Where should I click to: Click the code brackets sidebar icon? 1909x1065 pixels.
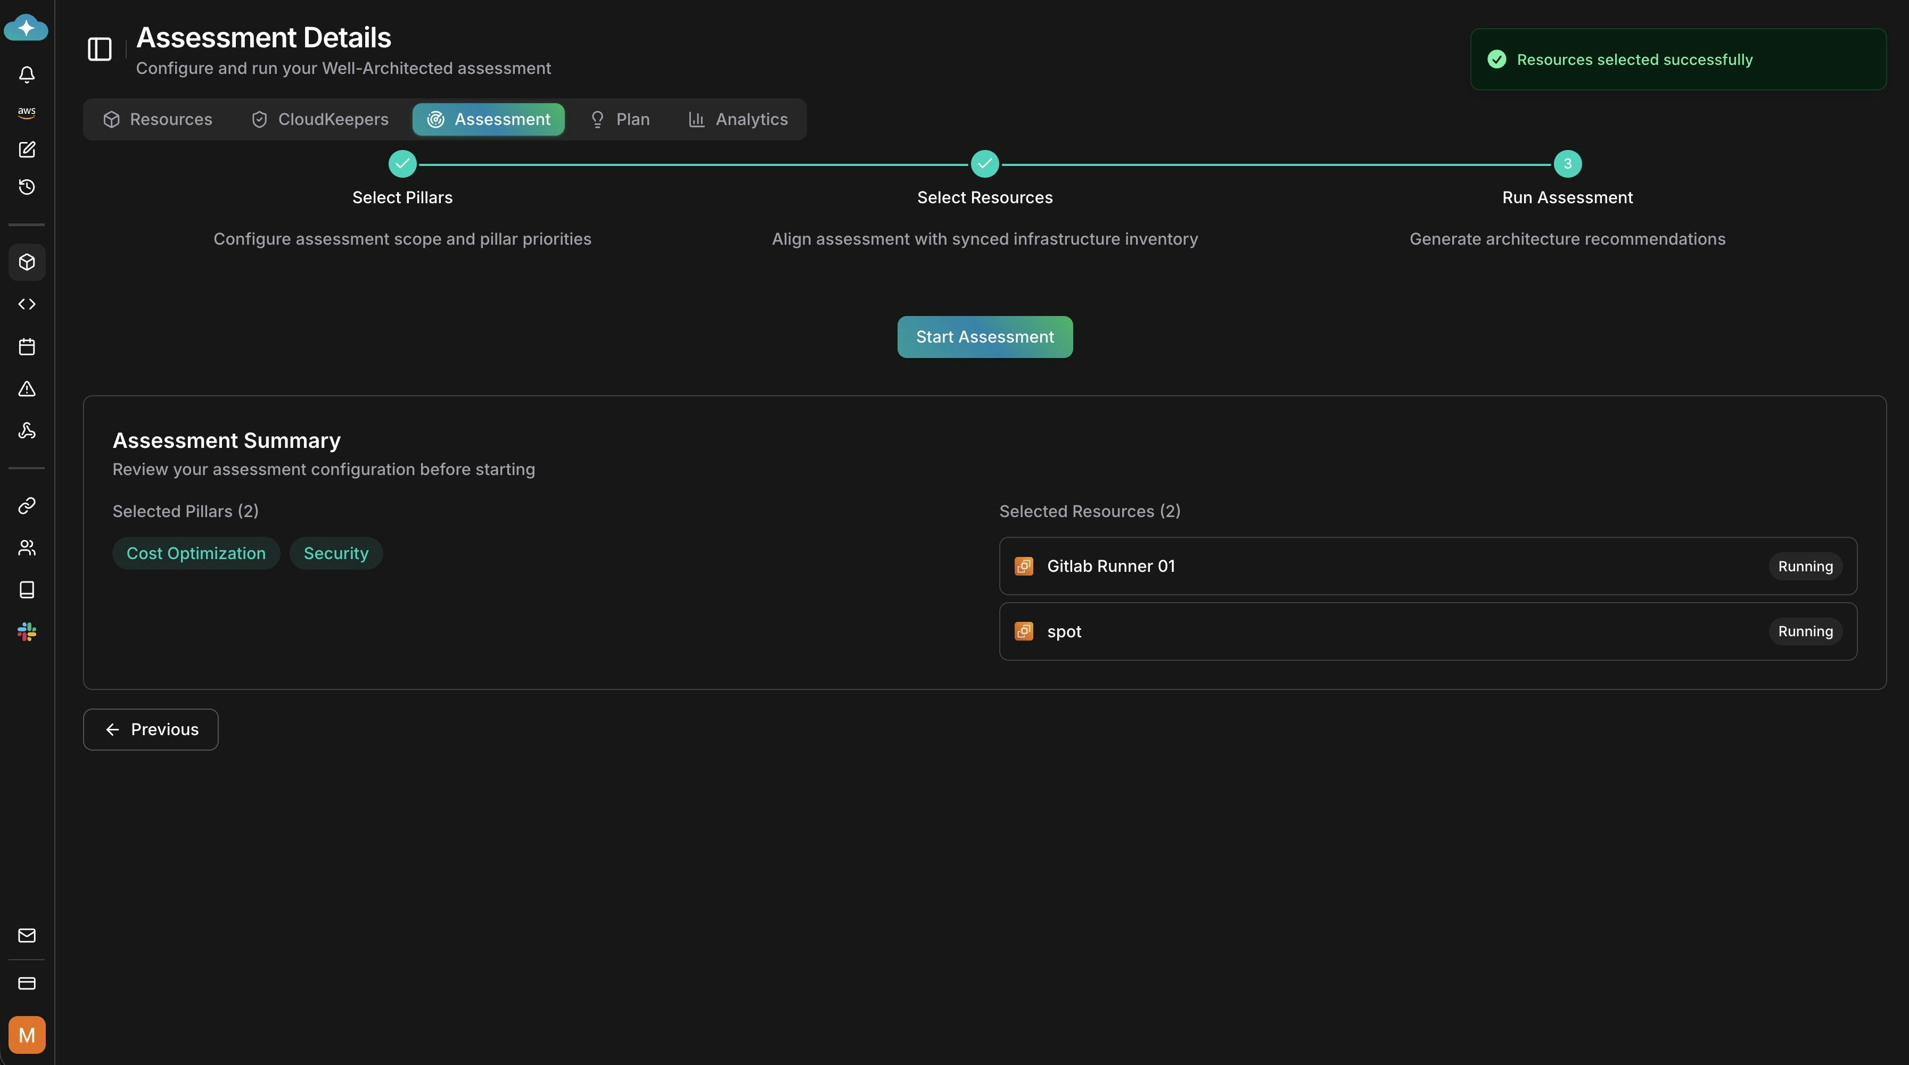click(x=27, y=304)
